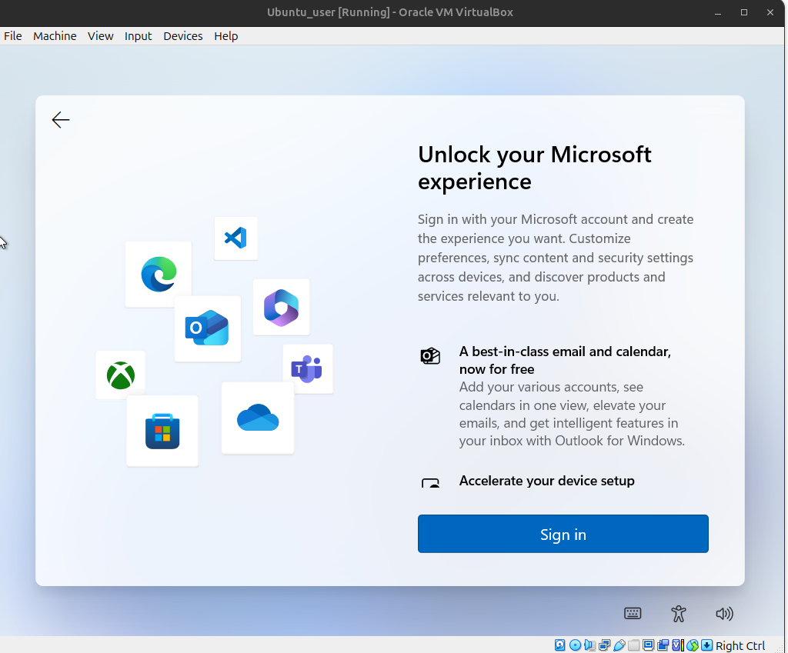
Task: Click the USB devices status icon
Action: (x=619, y=645)
